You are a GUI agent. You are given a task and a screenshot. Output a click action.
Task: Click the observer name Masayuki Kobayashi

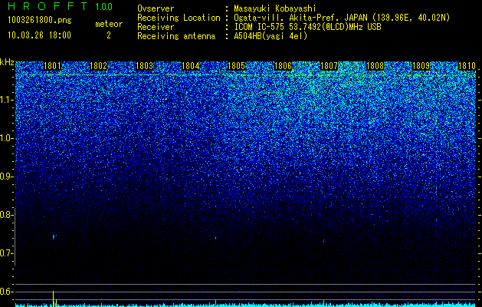(275, 8)
